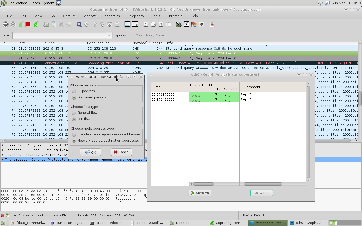Viewport: 362px width, 226px height.
Task: Zoom in toolbar icon
Action: point(146,24)
